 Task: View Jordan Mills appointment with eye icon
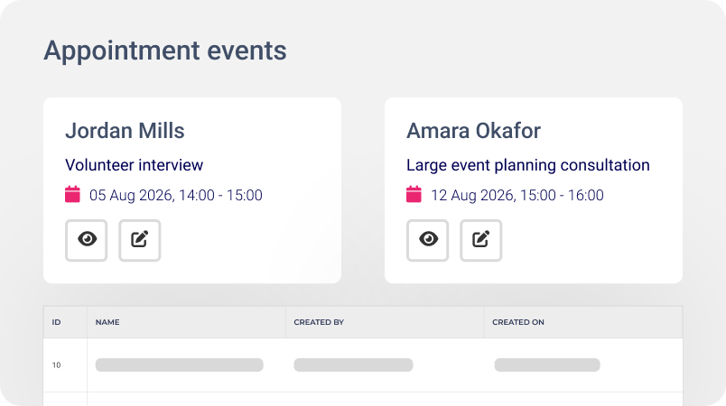click(x=87, y=241)
